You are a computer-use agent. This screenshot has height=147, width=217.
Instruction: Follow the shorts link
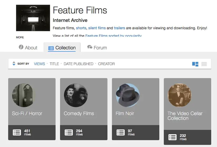(x=81, y=28)
